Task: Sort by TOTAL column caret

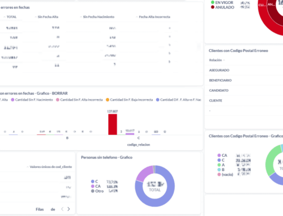Action: (x=5, y=17)
